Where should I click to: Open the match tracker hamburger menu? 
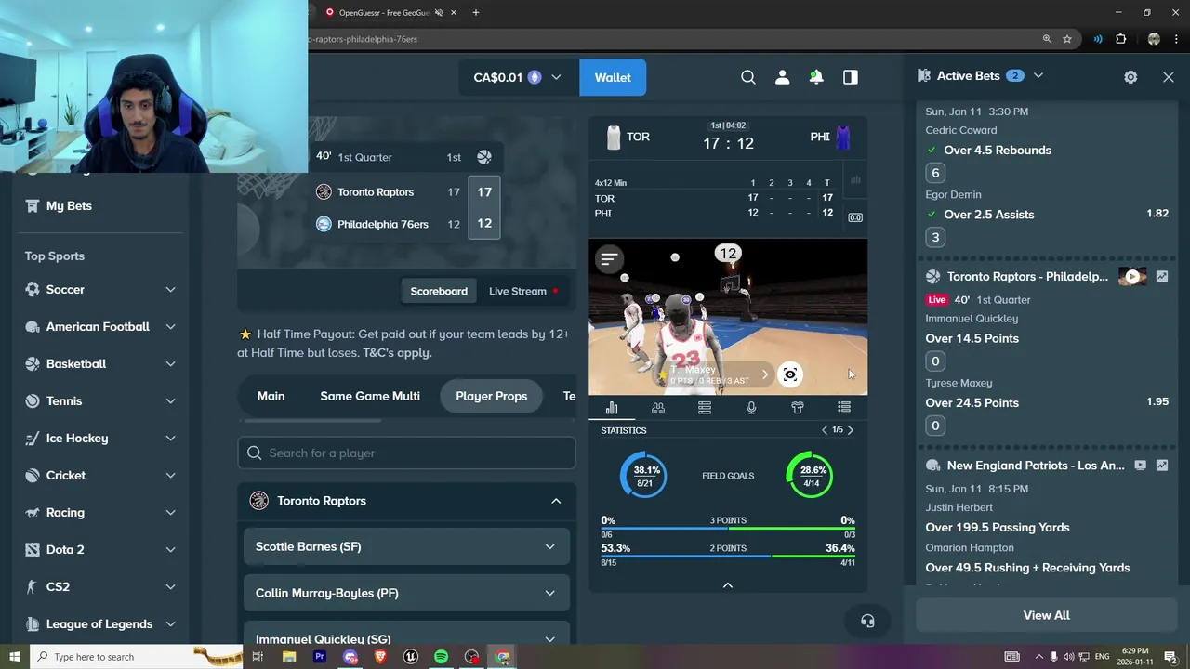[x=609, y=259]
